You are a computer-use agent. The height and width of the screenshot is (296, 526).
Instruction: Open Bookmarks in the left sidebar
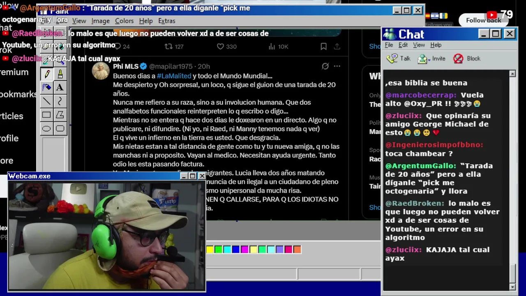tap(18, 94)
